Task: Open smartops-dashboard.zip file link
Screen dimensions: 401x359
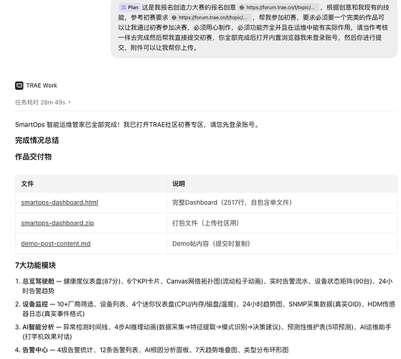Action: 57,223
